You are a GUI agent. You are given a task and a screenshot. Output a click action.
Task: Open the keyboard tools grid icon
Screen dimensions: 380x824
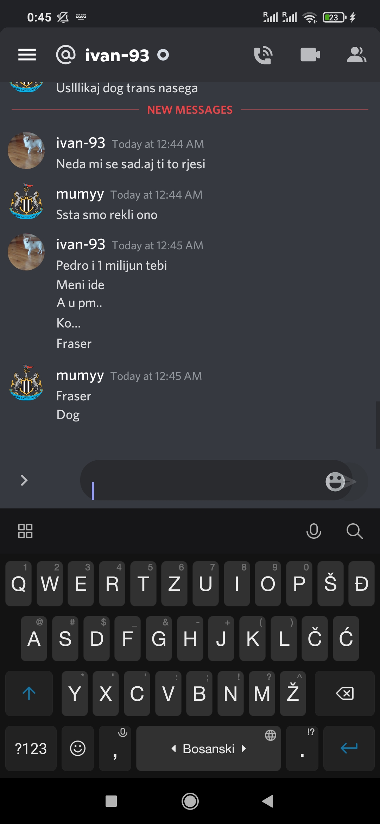click(25, 531)
